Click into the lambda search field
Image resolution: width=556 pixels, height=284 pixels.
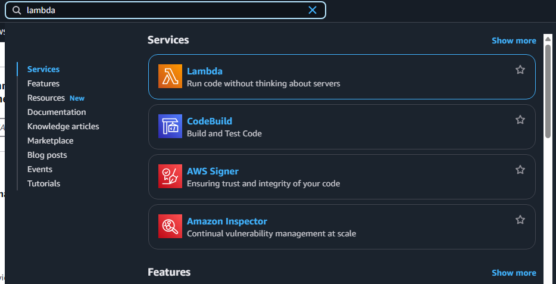pos(165,10)
